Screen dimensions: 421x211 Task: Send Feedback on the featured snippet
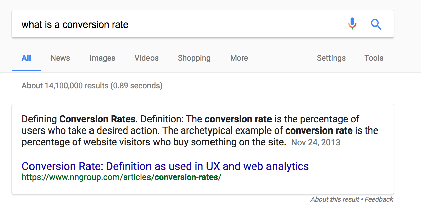tap(379, 199)
